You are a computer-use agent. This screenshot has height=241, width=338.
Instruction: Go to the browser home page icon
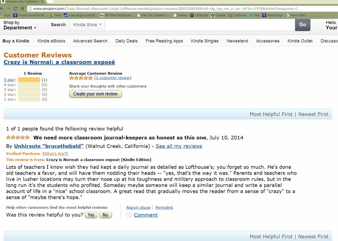[23, 8]
